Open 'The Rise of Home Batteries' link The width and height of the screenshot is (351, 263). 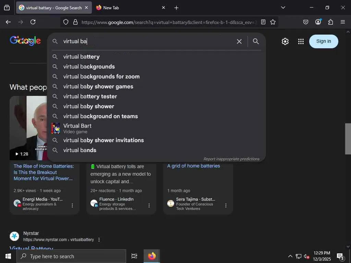click(44, 172)
